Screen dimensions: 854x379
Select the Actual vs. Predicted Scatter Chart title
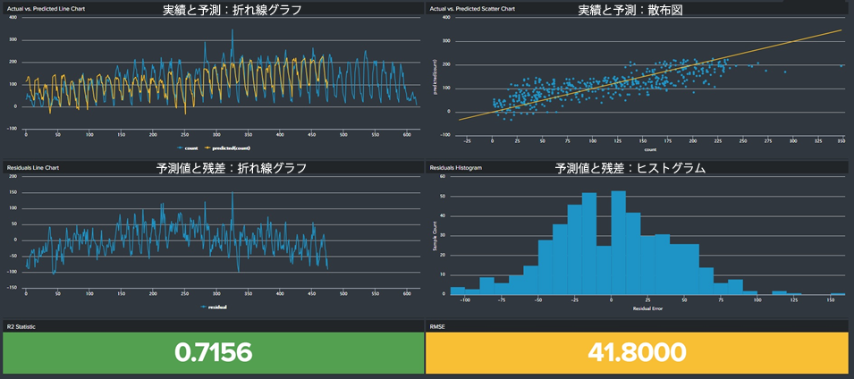473,9
